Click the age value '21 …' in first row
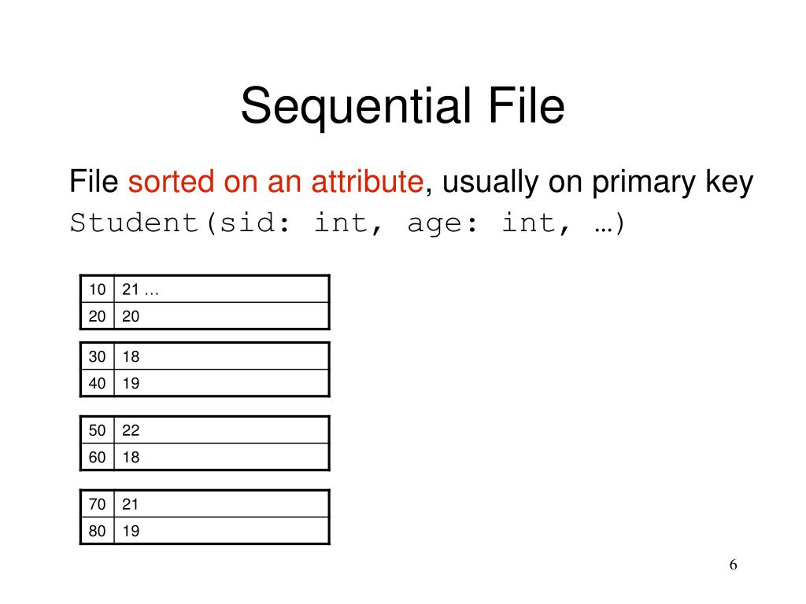806x604 pixels. (x=140, y=289)
